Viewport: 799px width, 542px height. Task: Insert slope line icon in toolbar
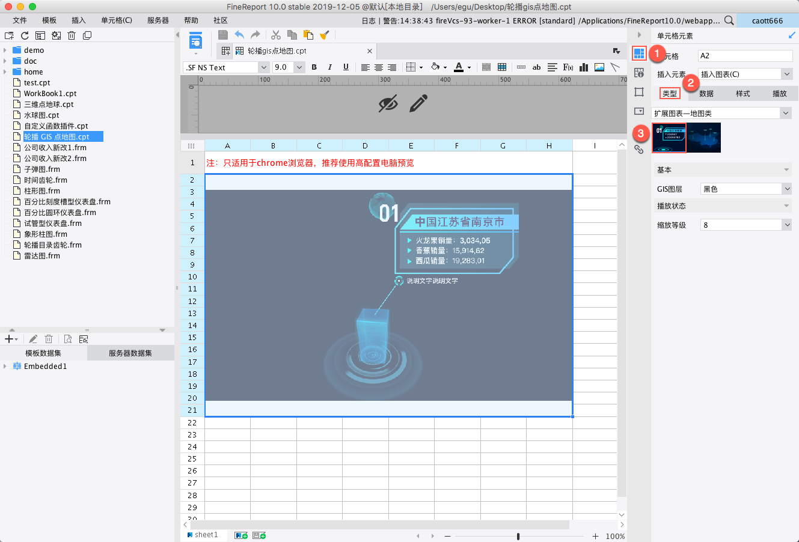click(615, 67)
